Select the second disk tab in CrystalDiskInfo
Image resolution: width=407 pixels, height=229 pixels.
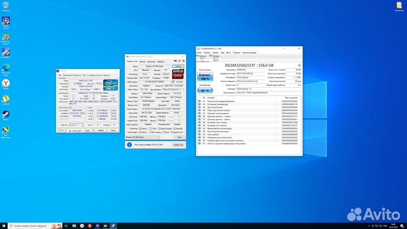pos(215,58)
